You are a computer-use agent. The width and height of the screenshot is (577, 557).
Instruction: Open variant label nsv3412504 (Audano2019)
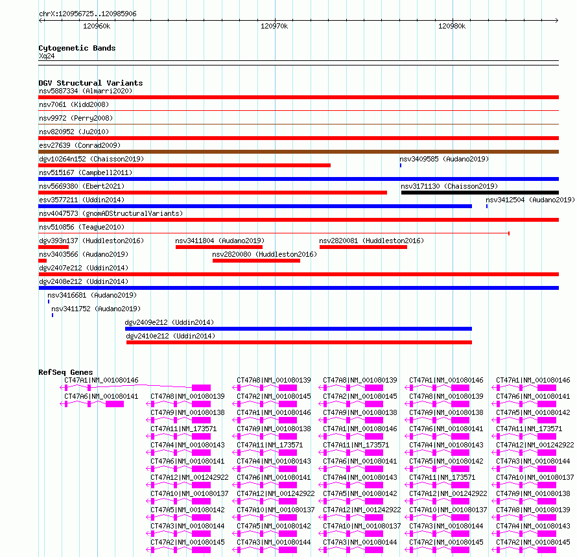point(530,200)
